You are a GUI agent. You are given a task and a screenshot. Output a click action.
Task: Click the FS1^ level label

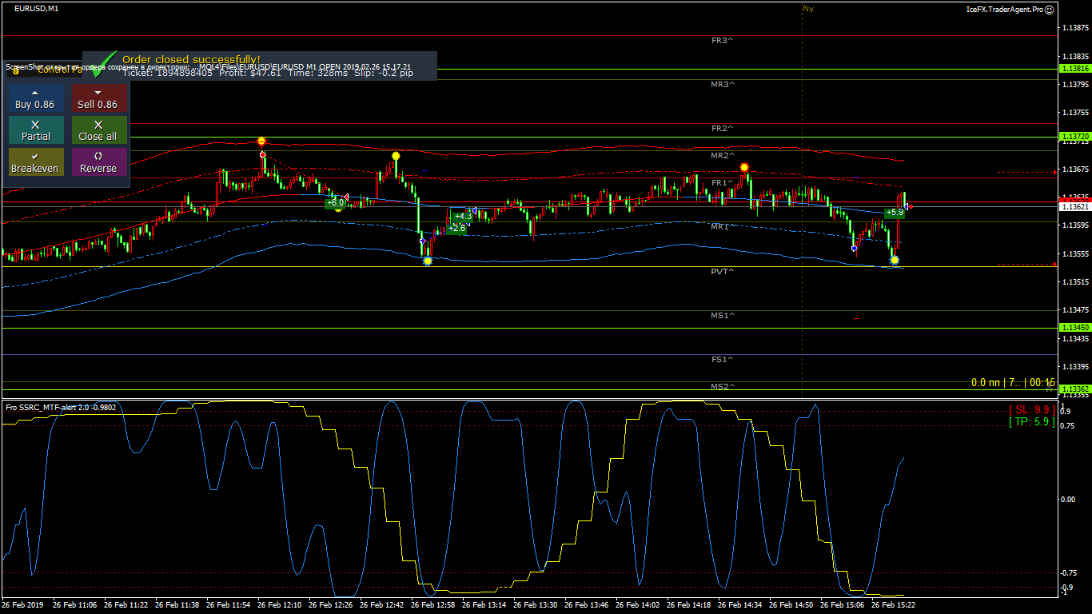point(722,359)
